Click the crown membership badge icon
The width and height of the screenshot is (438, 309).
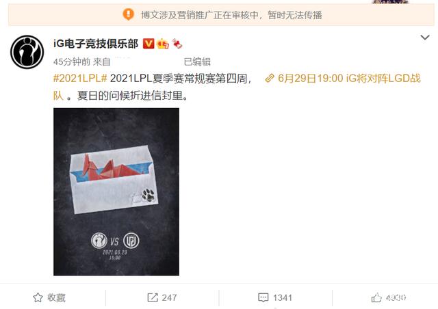click(163, 44)
